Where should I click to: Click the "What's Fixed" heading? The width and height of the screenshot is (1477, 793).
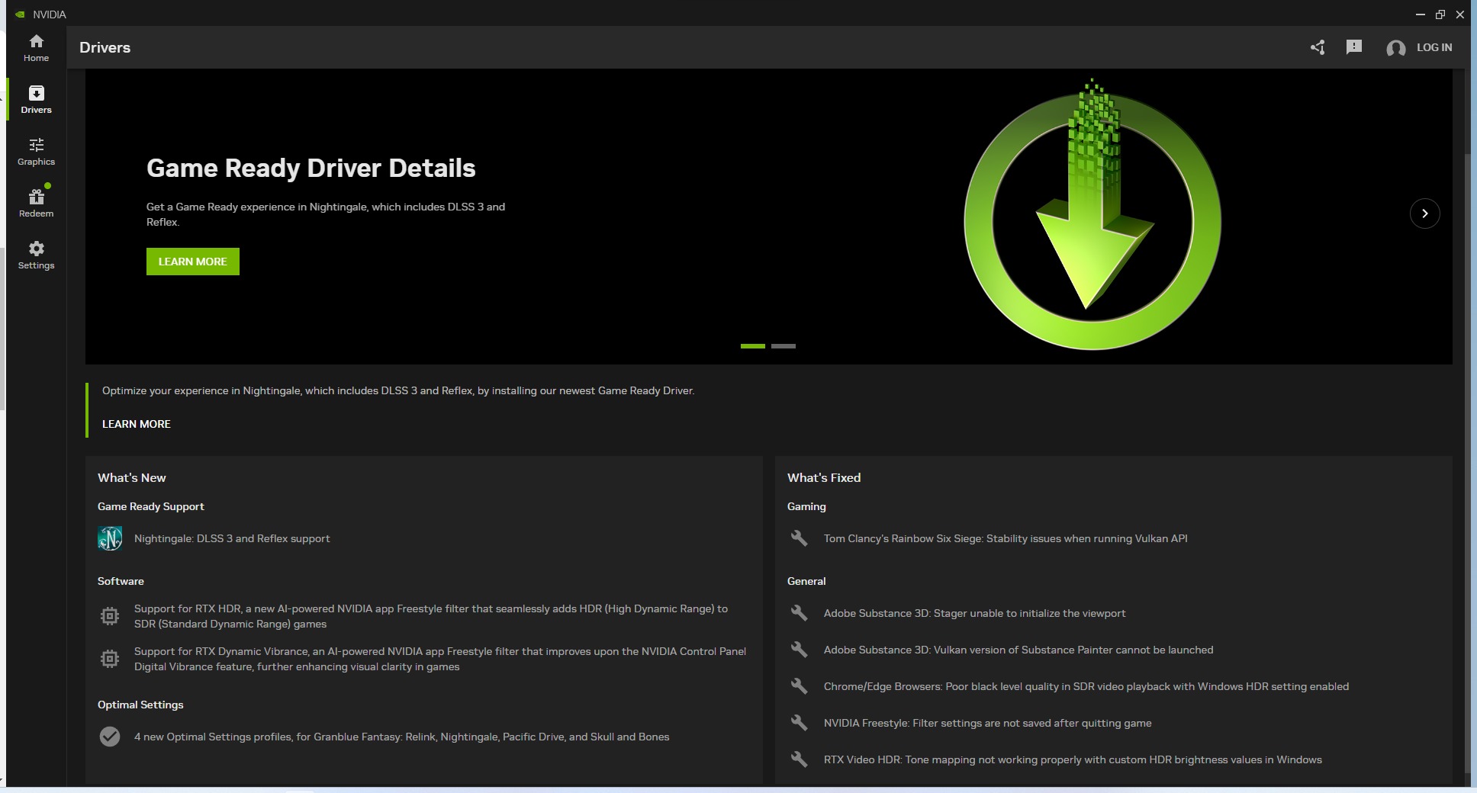coord(824,477)
